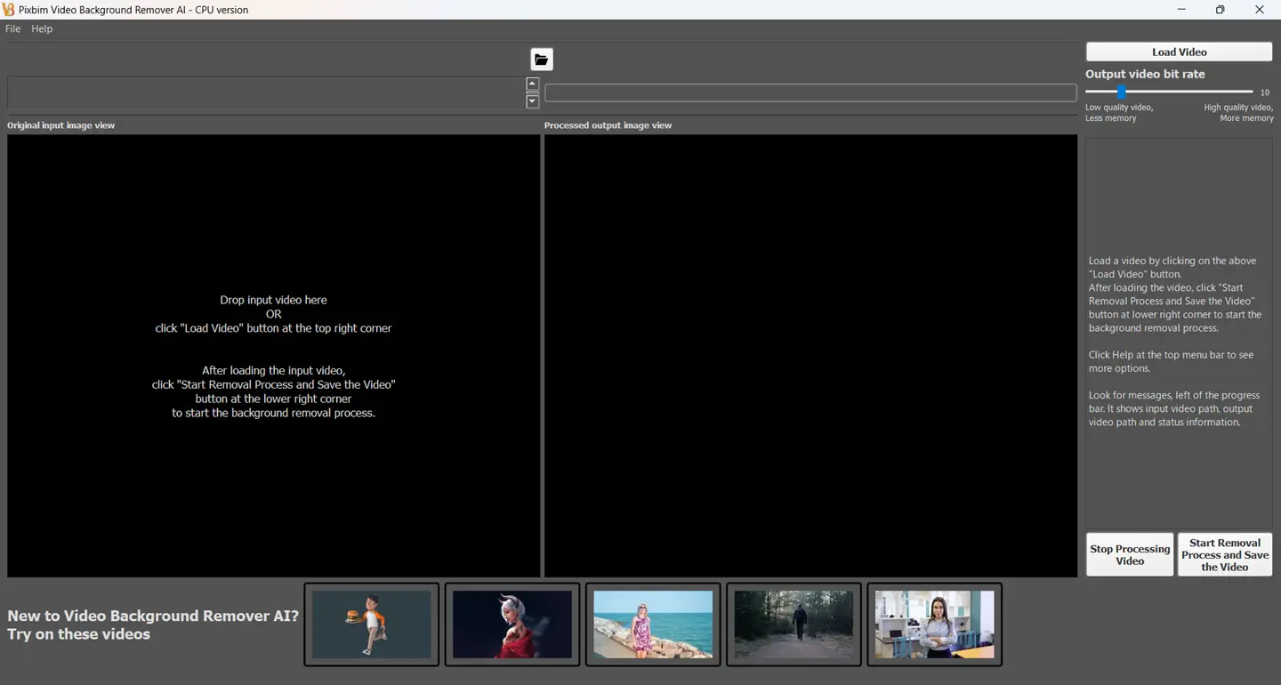
Task: Click 'Processed output image view' label
Action: click(608, 125)
